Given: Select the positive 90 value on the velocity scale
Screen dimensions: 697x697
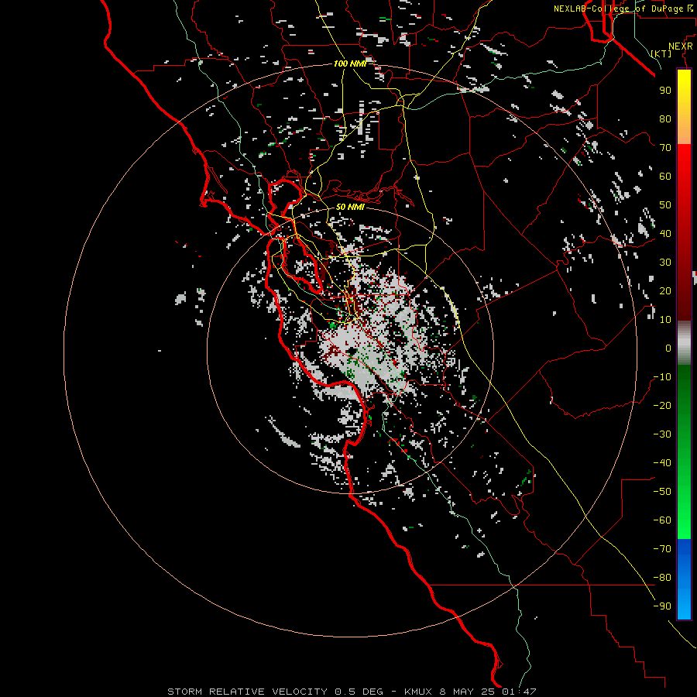Looking at the screenshot, I should [x=665, y=91].
